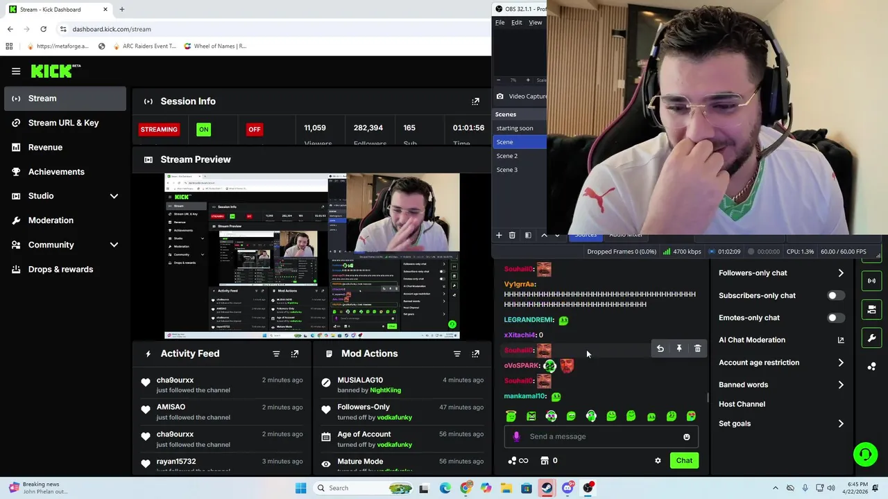Open the channel points infinity icon
888x499 pixels.
[518, 460]
